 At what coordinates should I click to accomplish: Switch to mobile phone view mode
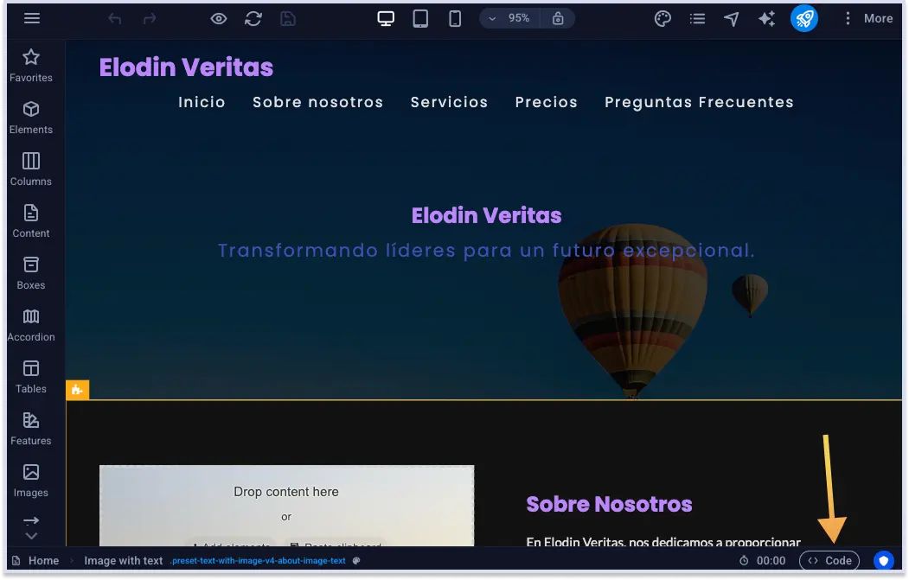454,17
